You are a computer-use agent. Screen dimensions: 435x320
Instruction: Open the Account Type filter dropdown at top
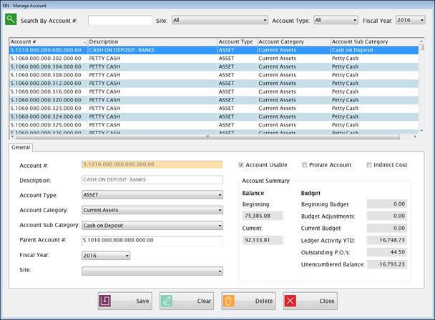(x=336, y=20)
